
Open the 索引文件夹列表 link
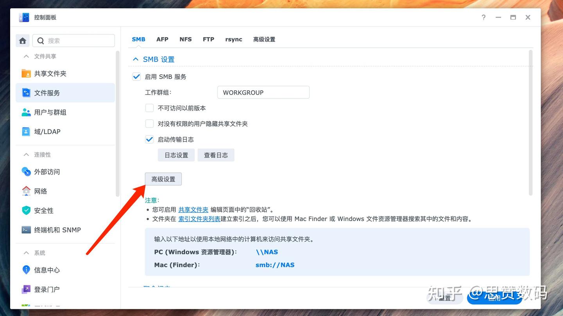(199, 219)
